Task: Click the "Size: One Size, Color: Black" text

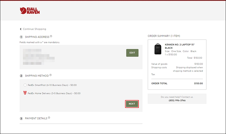Action: pos(181,51)
